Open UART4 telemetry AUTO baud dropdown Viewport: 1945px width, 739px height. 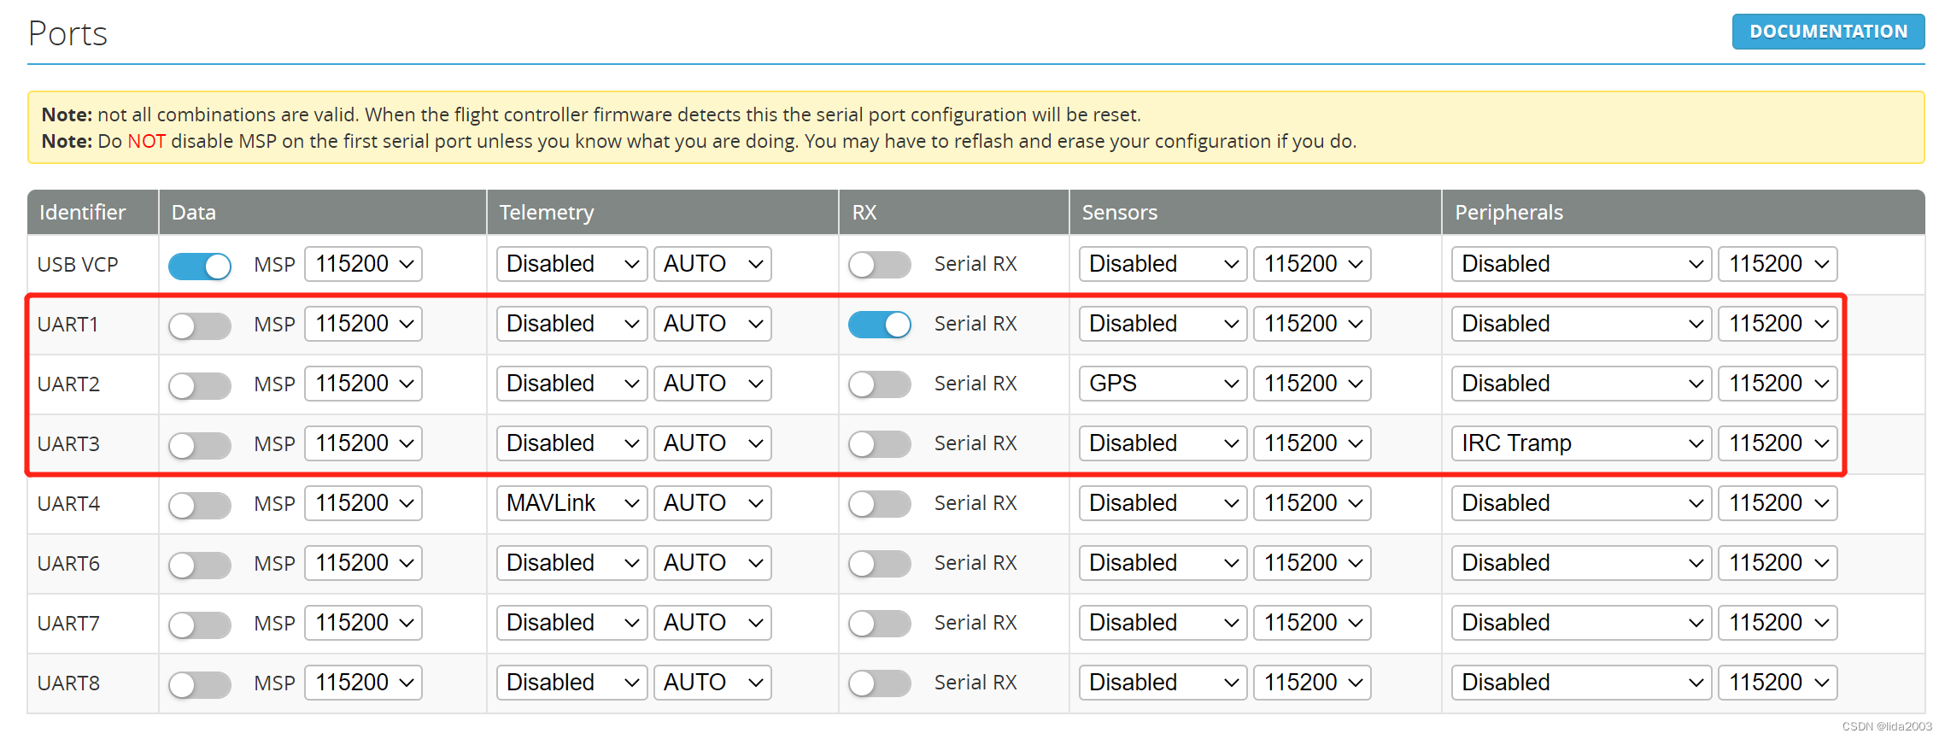[712, 503]
